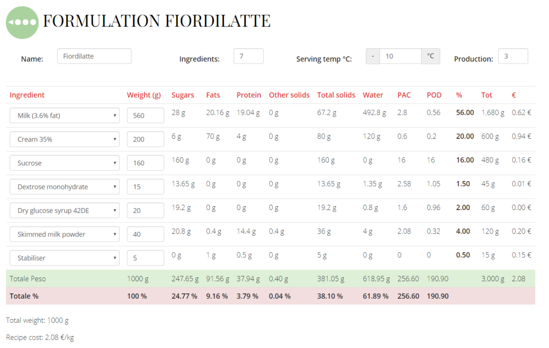Image resolution: width=549 pixels, height=348 pixels.
Task: Click the Name field containing Fiordilatte
Action: point(94,56)
